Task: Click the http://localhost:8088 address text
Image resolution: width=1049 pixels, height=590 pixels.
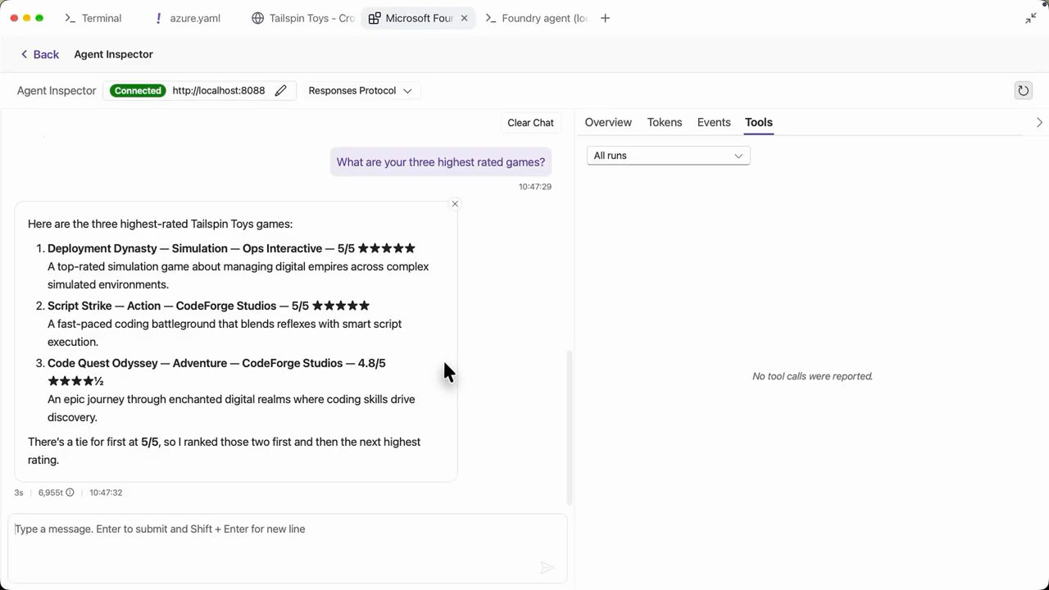Action: coord(219,91)
